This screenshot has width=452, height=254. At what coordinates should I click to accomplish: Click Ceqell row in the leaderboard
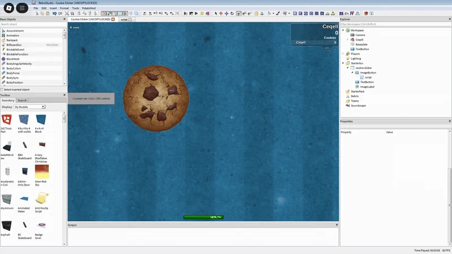pyautogui.click(x=316, y=42)
